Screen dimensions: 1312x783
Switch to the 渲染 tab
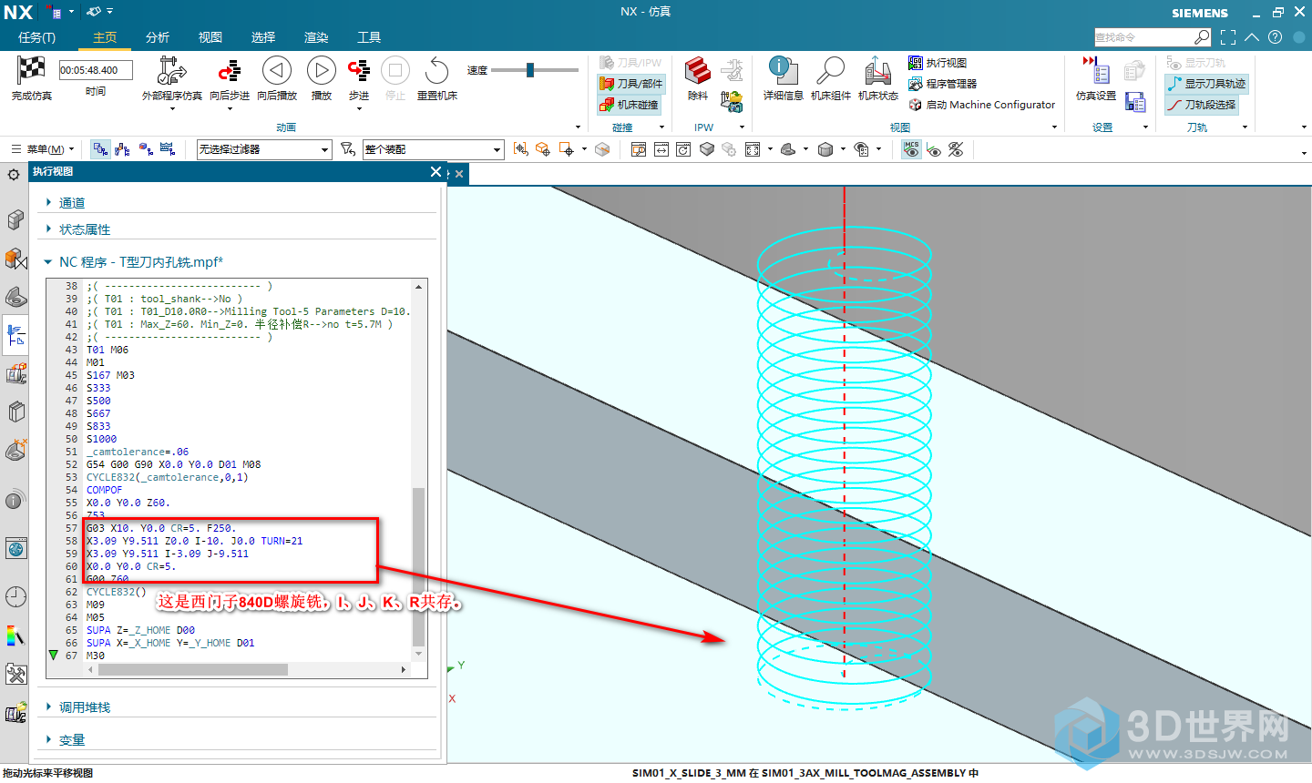[316, 37]
